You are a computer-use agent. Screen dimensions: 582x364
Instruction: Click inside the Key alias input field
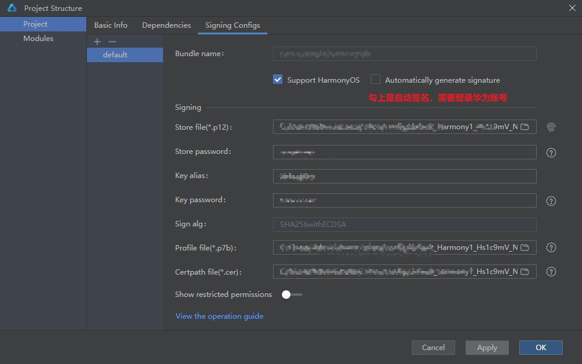click(405, 176)
